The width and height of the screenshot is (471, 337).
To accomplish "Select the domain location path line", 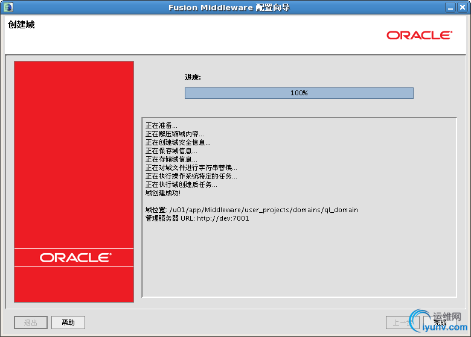I will (x=252, y=210).
